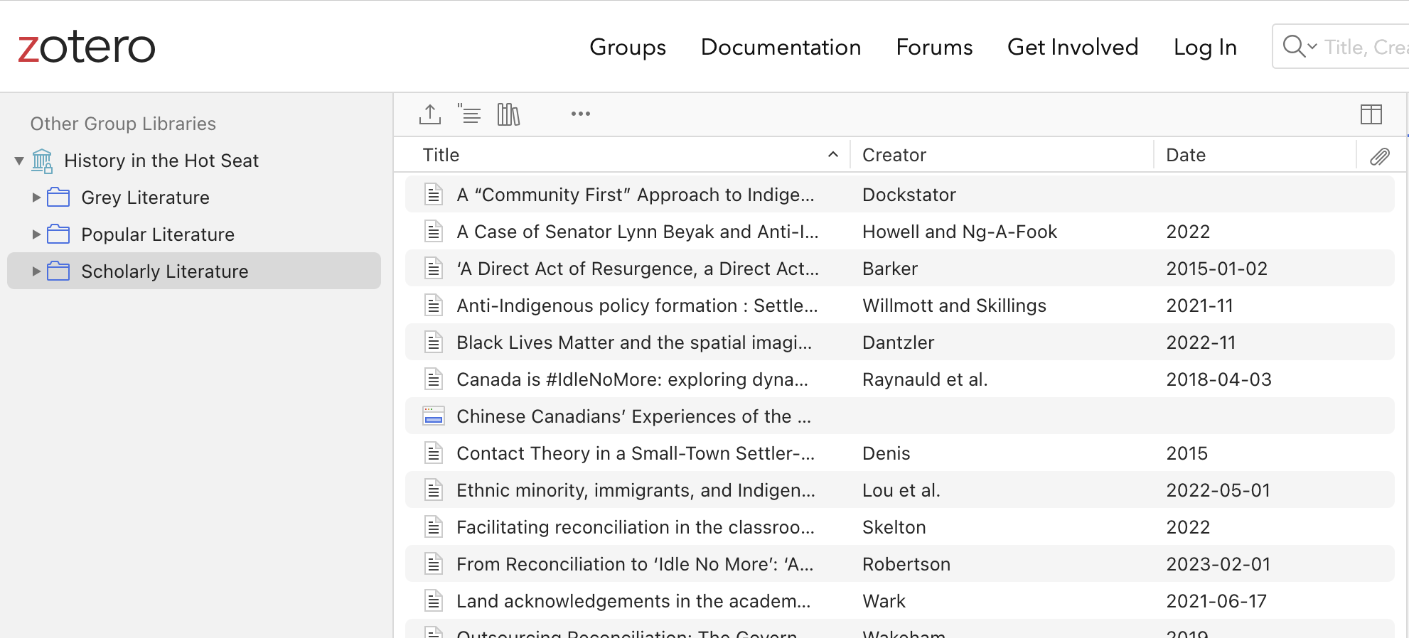Click the Zotero logo
Screen dimensions: 1409x638
86,47
